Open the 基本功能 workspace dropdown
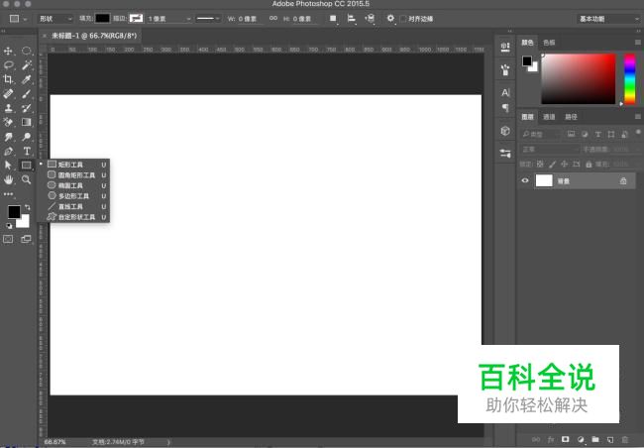Viewport: 644px width, 448px height. click(607, 19)
